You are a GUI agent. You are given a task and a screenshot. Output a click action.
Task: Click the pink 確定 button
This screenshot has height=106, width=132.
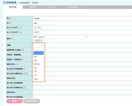click(x=14, y=101)
